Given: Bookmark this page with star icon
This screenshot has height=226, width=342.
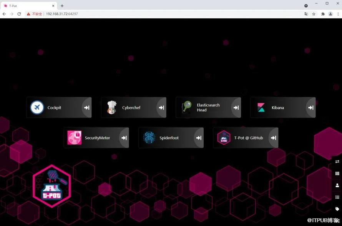Looking at the screenshot, I should pos(314,14).
